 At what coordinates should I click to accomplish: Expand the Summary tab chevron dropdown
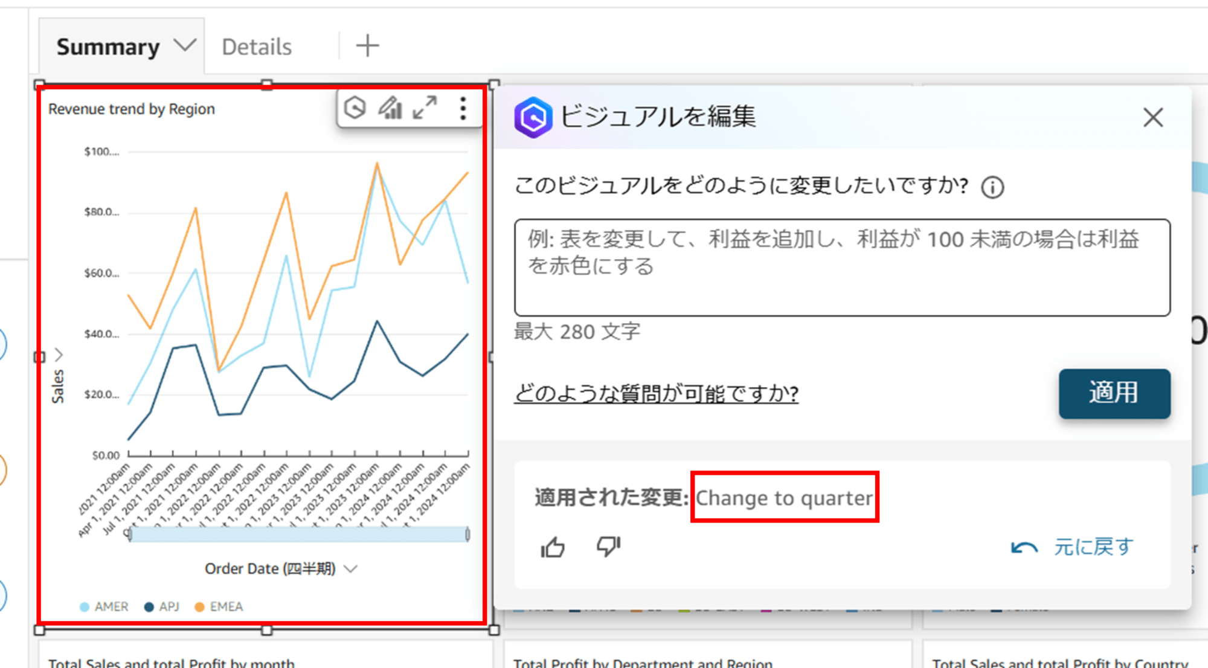tap(160, 46)
